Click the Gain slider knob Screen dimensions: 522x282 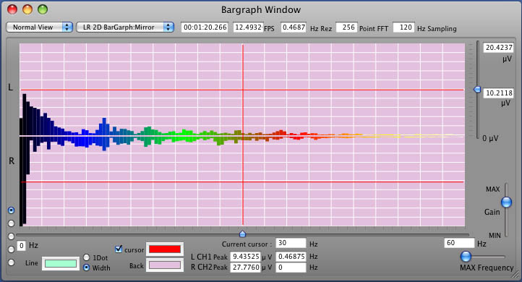tap(506, 202)
